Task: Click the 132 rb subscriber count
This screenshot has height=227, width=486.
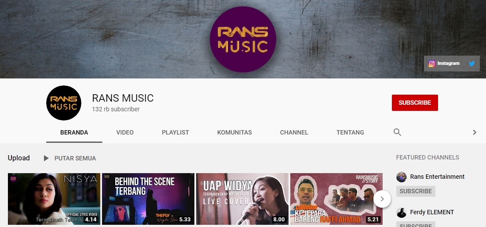Action: point(116,109)
